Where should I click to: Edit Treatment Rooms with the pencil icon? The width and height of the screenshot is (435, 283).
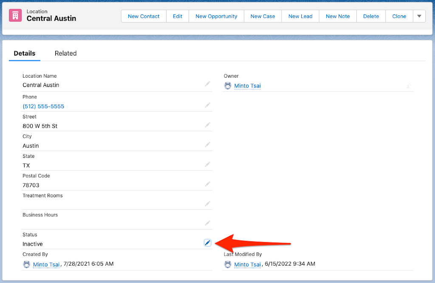[207, 204]
